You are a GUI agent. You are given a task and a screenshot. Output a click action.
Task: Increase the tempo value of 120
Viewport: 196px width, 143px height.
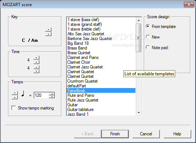pos(52,94)
